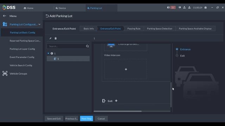
Task: Click the trash delete icon
Action: click(x=56, y=38)
